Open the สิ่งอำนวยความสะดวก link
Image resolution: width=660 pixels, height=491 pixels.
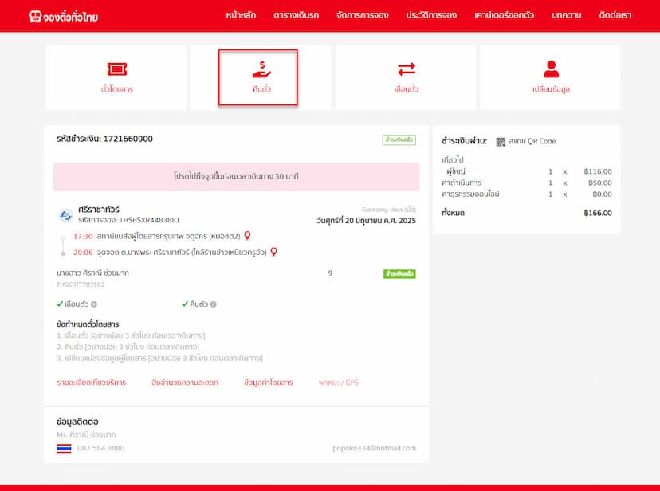click(184, 383)
